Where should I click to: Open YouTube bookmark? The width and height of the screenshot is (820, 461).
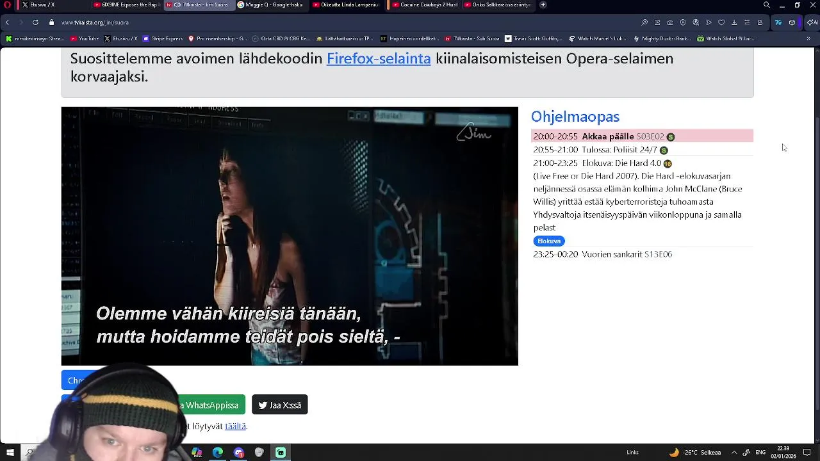point(85,38)
